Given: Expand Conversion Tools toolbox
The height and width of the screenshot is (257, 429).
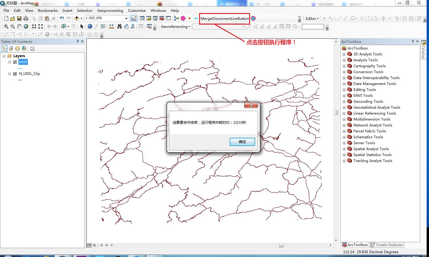Looking at the screenshot, I should 344,72.
